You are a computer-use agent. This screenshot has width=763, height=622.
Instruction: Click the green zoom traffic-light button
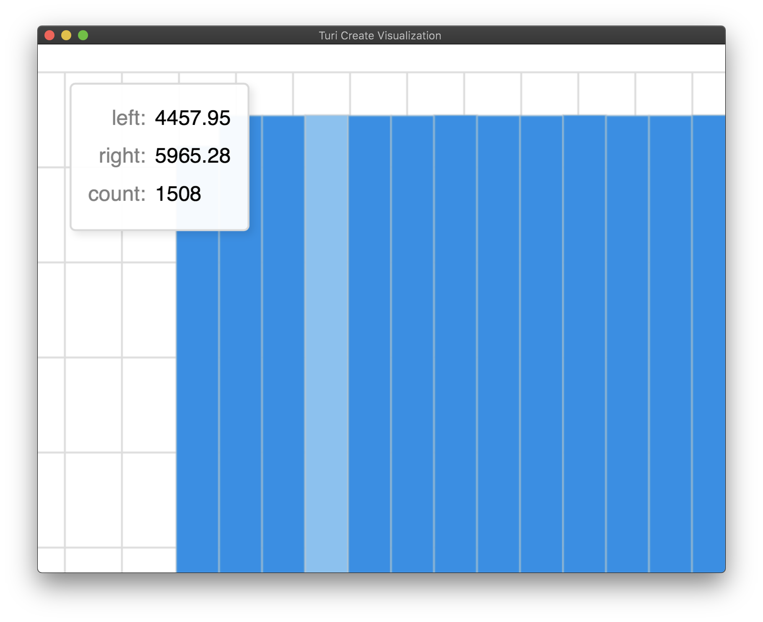tap(83, 35)
